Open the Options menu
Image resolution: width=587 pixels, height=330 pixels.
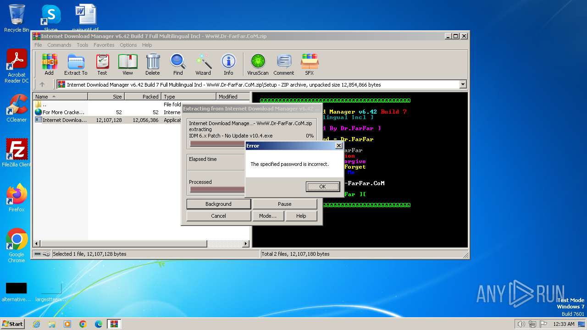tap(128, 45)
